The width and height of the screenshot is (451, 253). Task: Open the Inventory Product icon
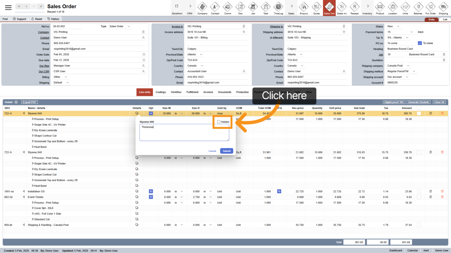coord(380,8)
